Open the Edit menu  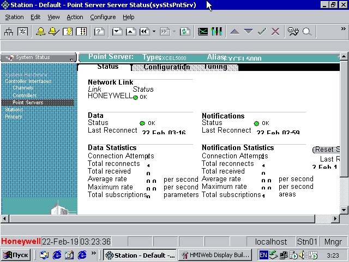(x=35, y=17)
